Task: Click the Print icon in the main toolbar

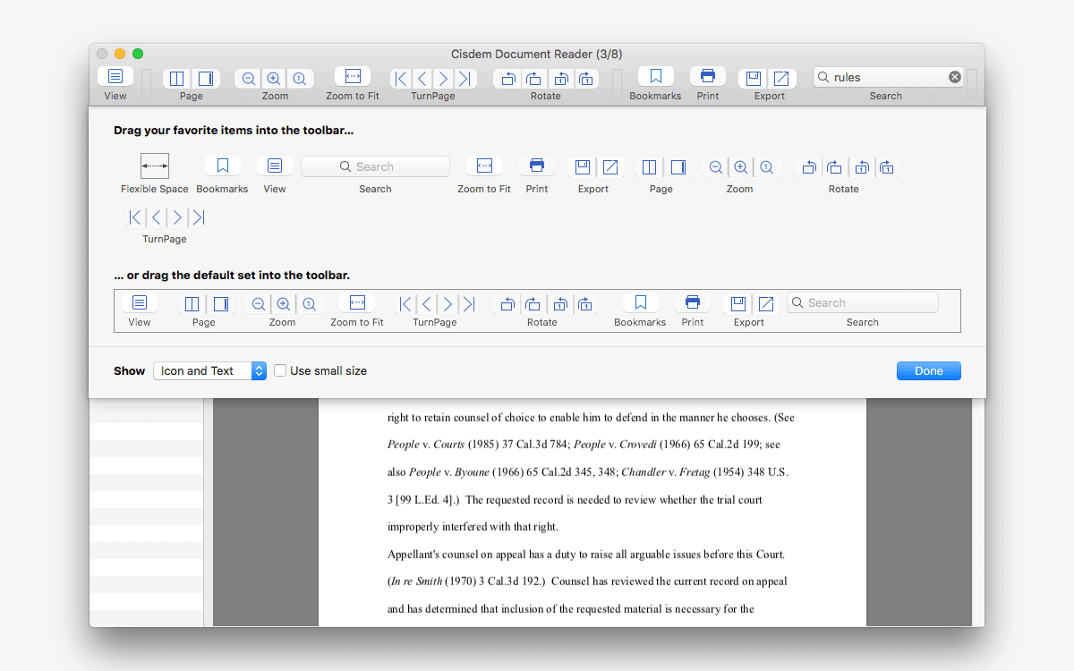Action: [x=708, y=77]
